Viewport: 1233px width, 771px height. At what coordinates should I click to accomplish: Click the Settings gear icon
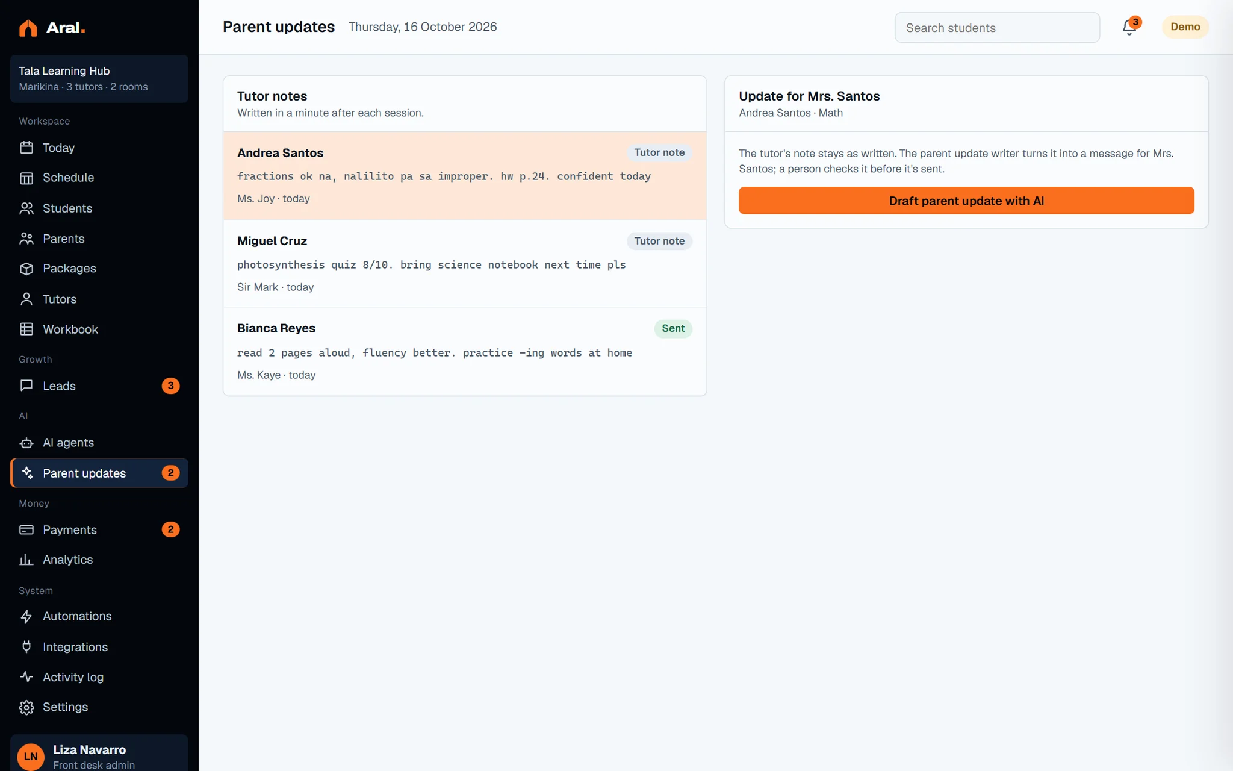(26, 707)
